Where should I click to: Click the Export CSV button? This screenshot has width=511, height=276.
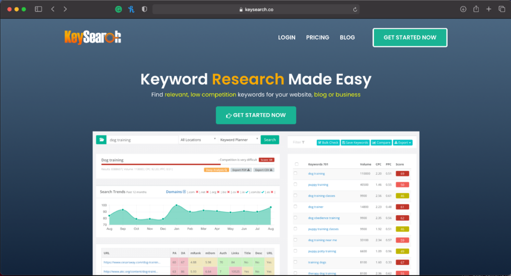(263, 170)
